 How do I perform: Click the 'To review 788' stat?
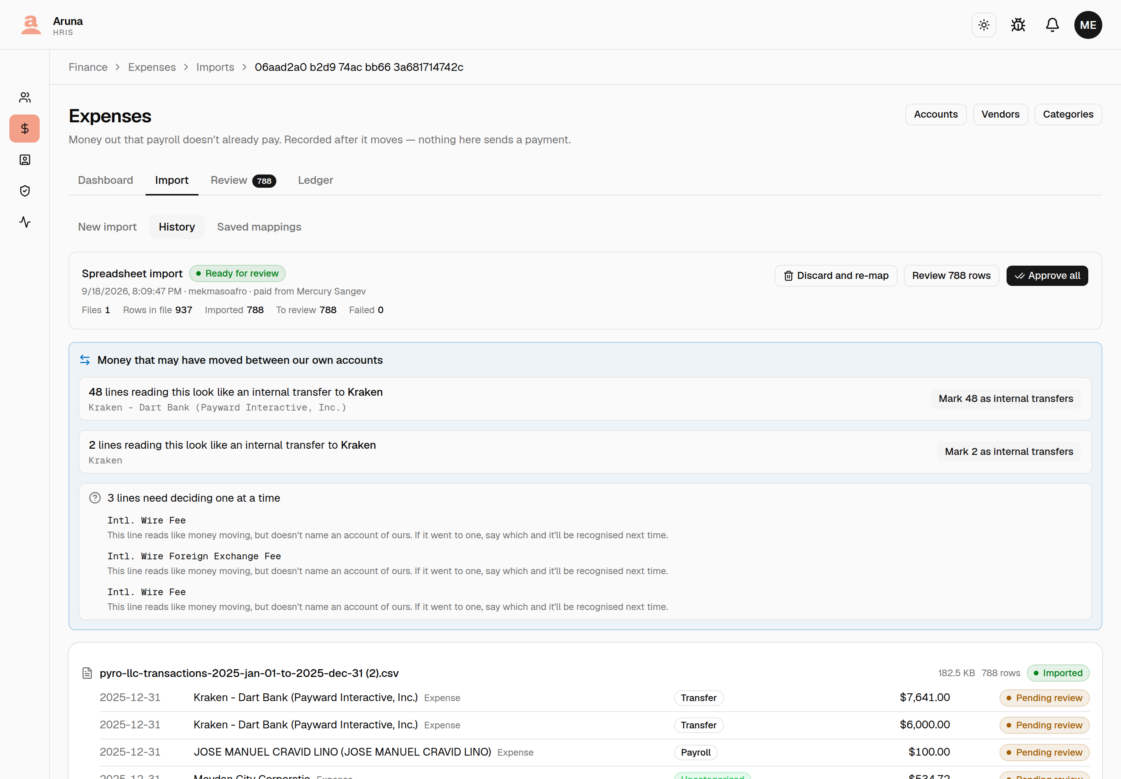coord(306,310)
